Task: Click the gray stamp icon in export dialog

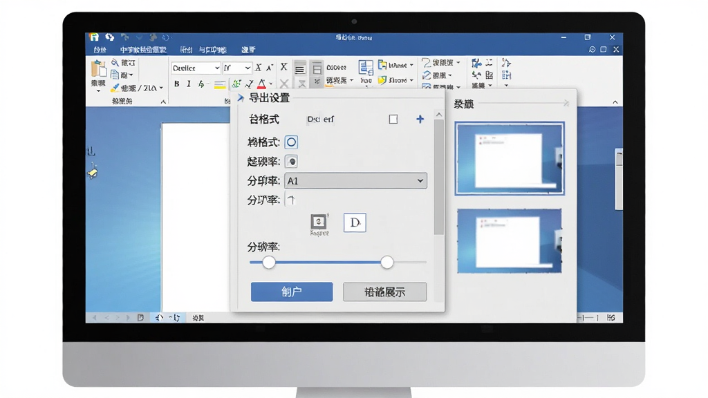Action: 319,221
